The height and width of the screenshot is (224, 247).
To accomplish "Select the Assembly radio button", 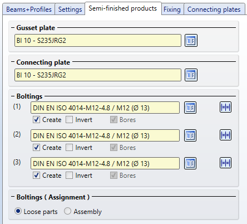I will click(x=67, y=211).
